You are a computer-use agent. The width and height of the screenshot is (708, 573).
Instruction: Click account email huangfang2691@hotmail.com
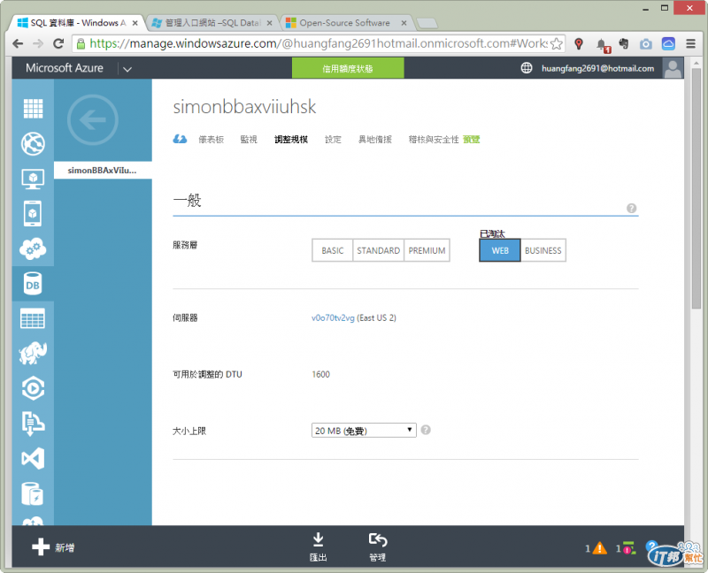pos(597,69)
